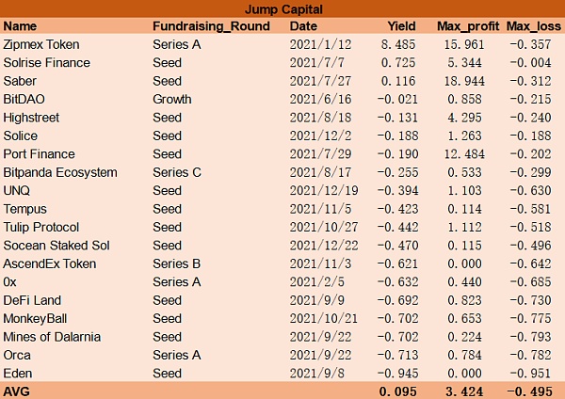Select the average max profit 3.424
The image size is (565, 399).
tap(476, 391)
